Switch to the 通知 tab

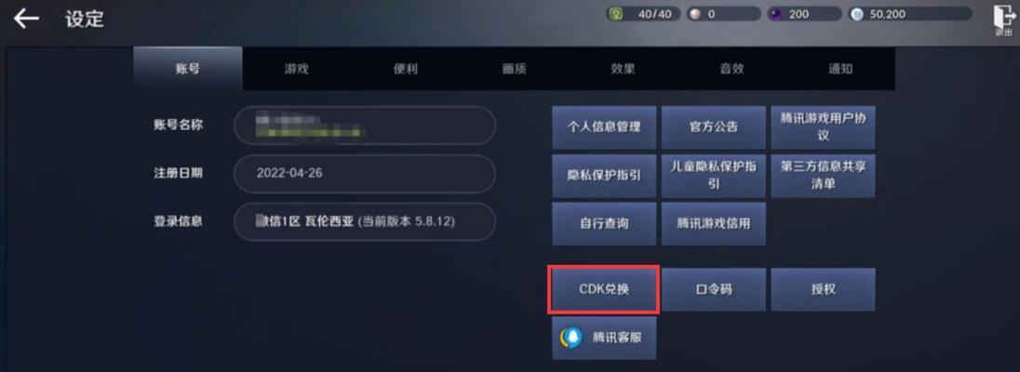pyautogui.click(x=839, y=68)
